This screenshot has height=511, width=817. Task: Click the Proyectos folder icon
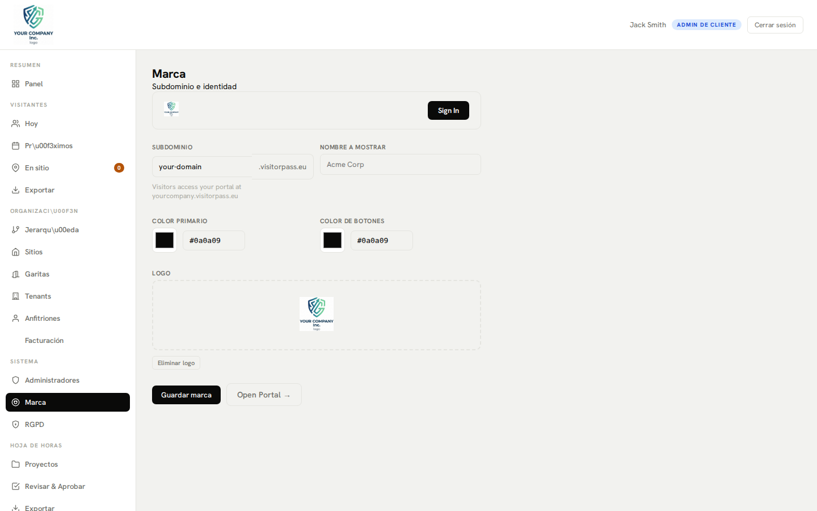point(15,464)
